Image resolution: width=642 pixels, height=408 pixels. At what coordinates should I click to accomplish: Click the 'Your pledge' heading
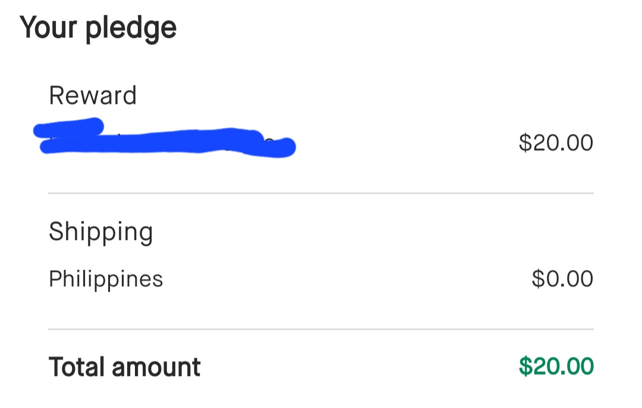coord(98,28)
